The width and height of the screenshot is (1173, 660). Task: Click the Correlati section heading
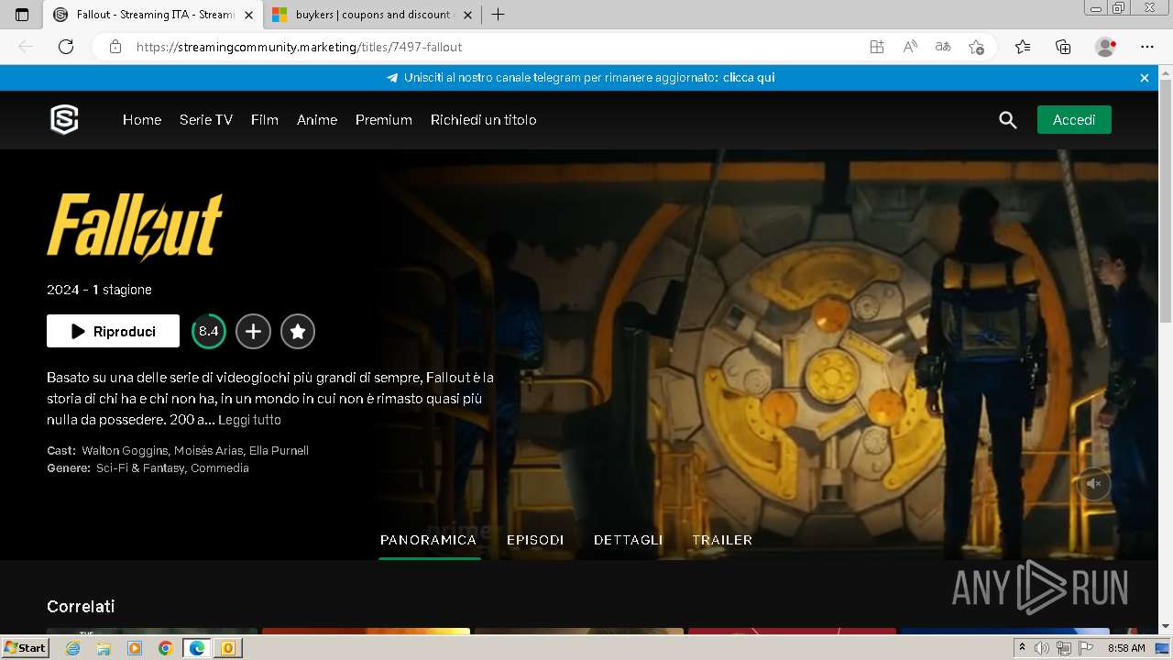(81, 607)
